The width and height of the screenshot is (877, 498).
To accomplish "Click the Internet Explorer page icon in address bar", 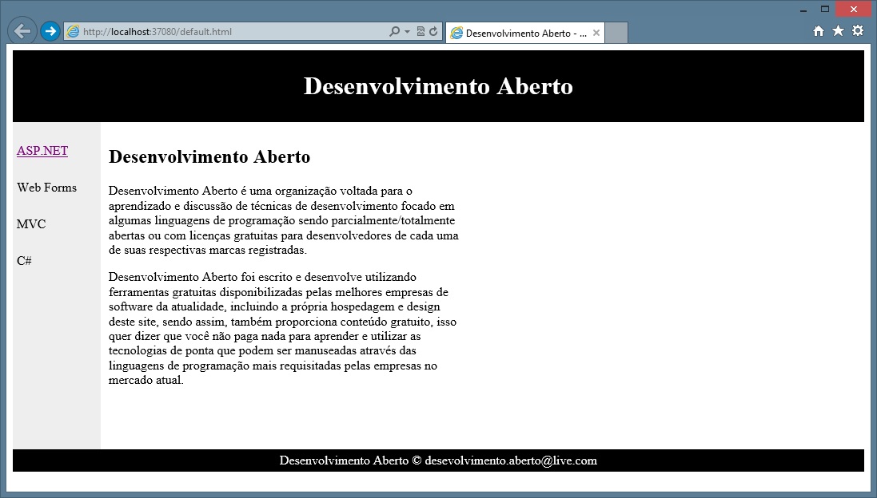I will 74,32.
